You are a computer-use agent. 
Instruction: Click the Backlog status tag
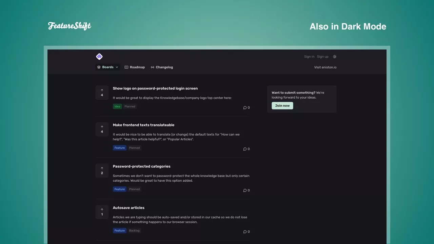pyautogui.click(x=134, y=230)
